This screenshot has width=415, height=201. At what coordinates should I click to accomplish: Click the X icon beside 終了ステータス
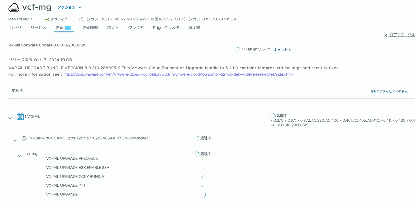pos(386,35)
